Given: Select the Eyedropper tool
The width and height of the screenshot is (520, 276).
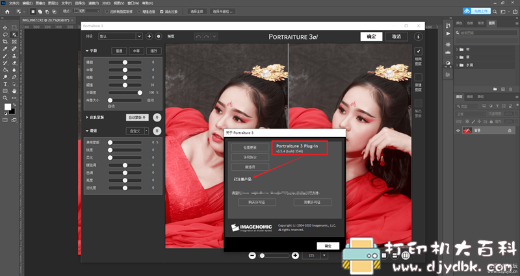Looking at the screenshot, I should pyautogui.click(x=5, y=49).
